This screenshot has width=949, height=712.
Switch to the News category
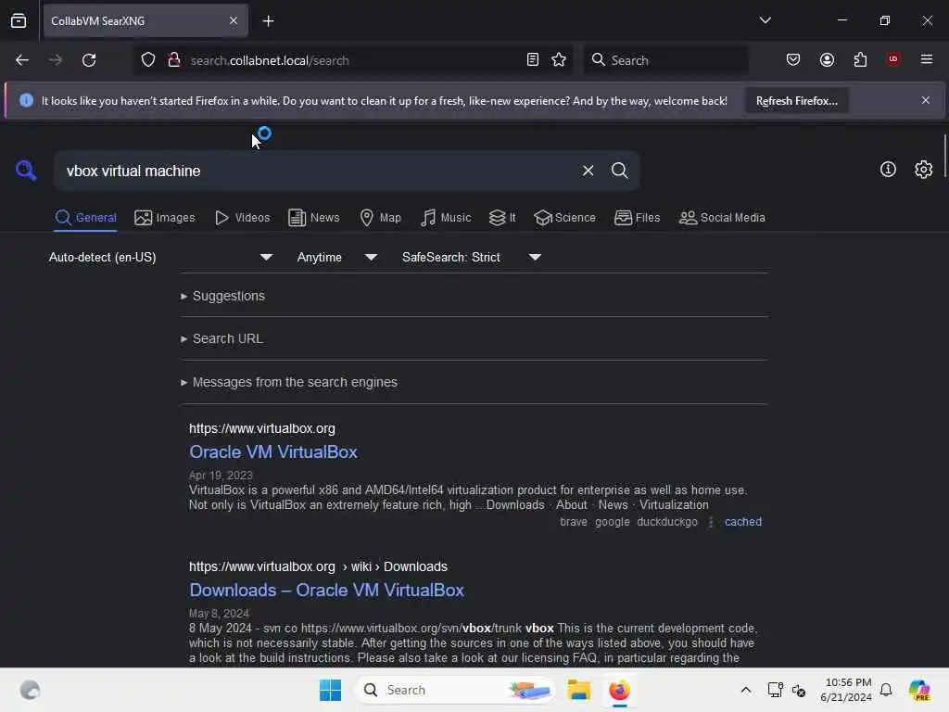[313, 218]
